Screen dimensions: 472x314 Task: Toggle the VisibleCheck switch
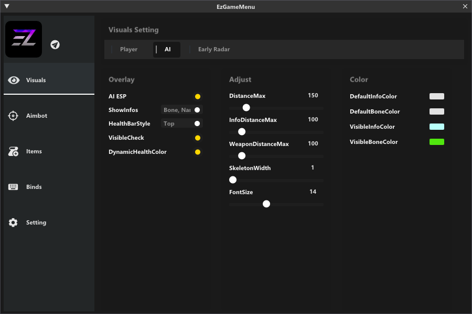pyautogui.click(x=198, y=138)
